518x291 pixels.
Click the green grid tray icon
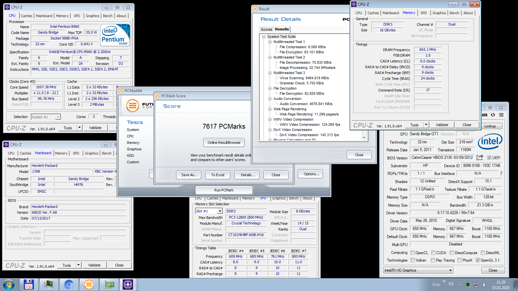pyautogui.click(x=468, y=285)
